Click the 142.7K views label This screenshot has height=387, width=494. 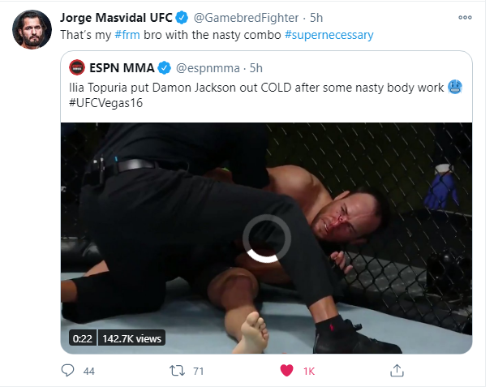[x=131, y=338]
